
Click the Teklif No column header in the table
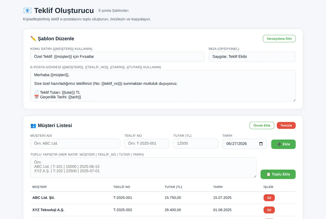(122, 187)
